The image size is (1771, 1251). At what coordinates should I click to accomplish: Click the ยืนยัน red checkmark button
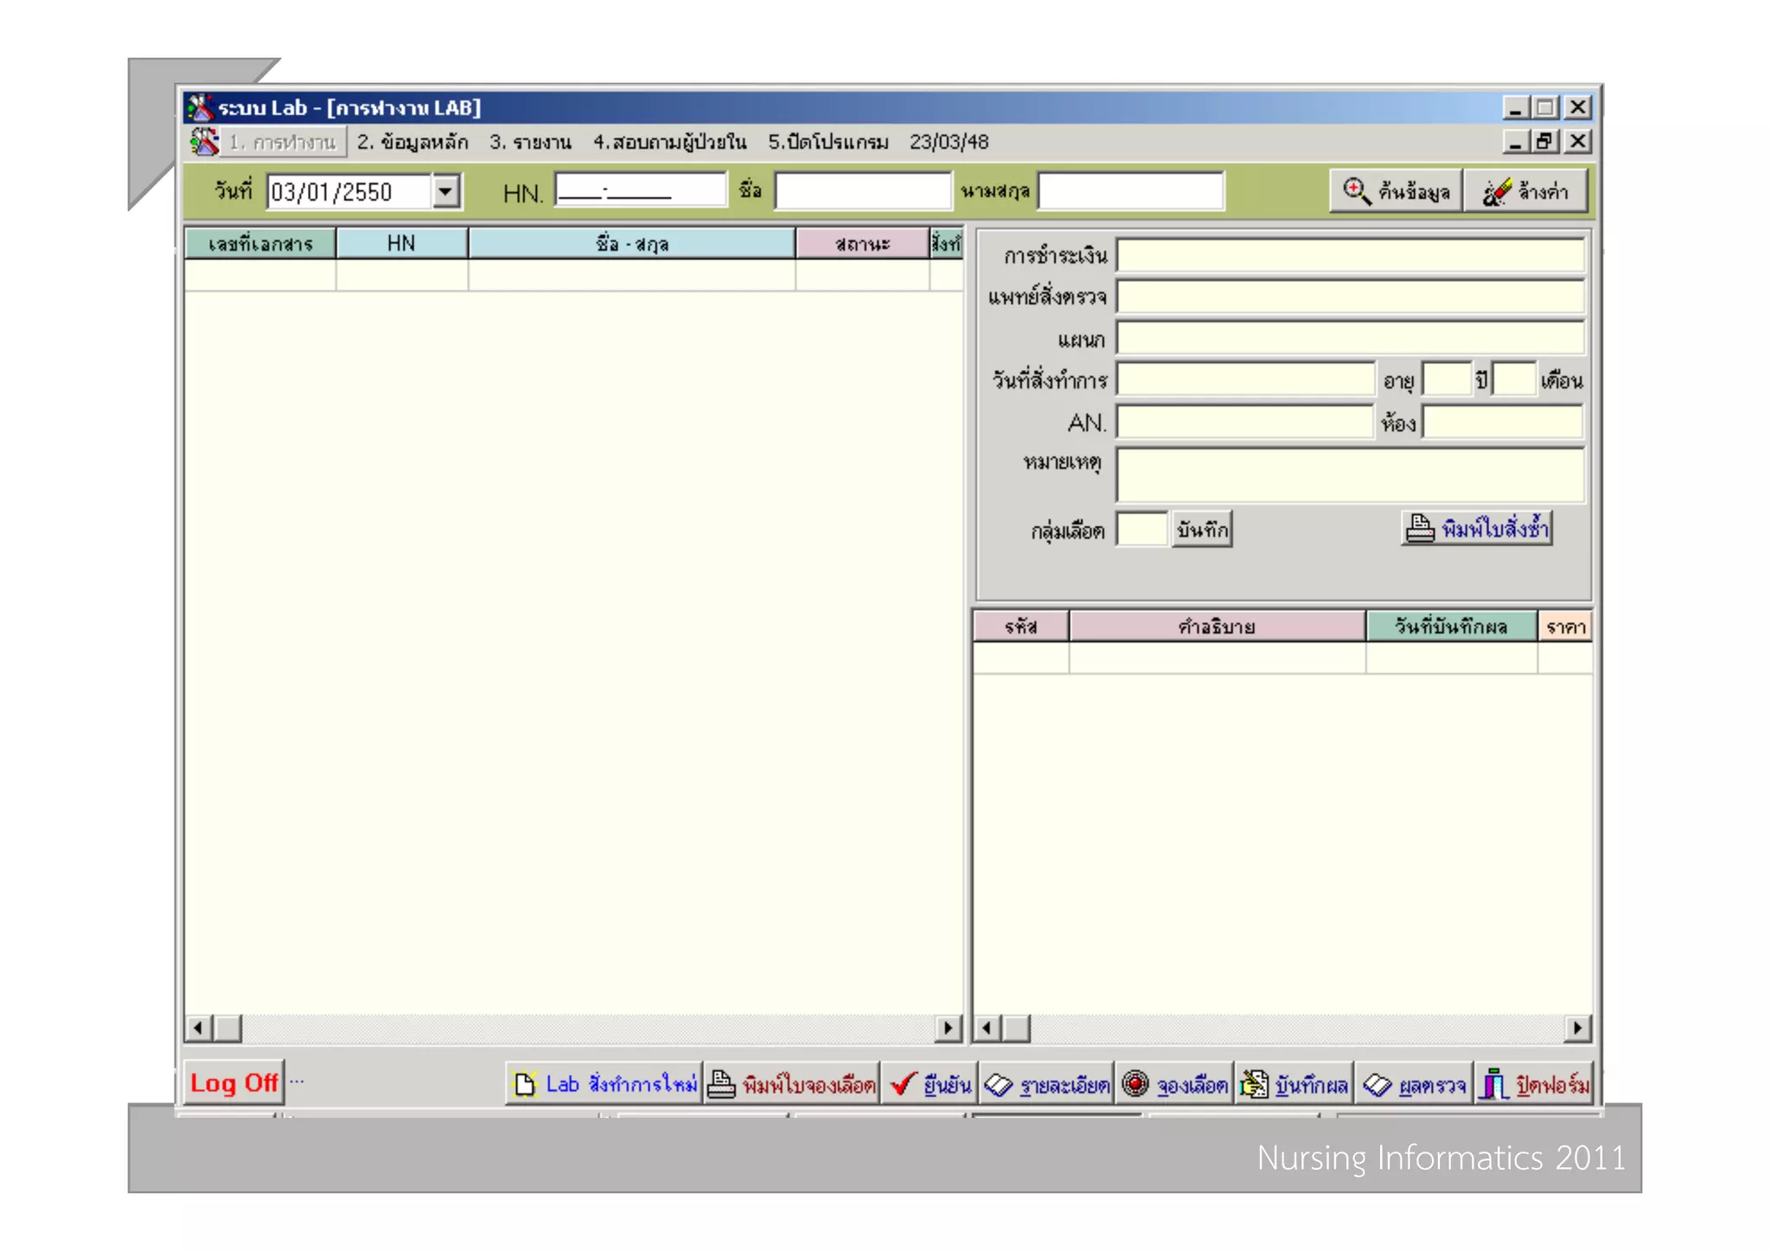930,1084
